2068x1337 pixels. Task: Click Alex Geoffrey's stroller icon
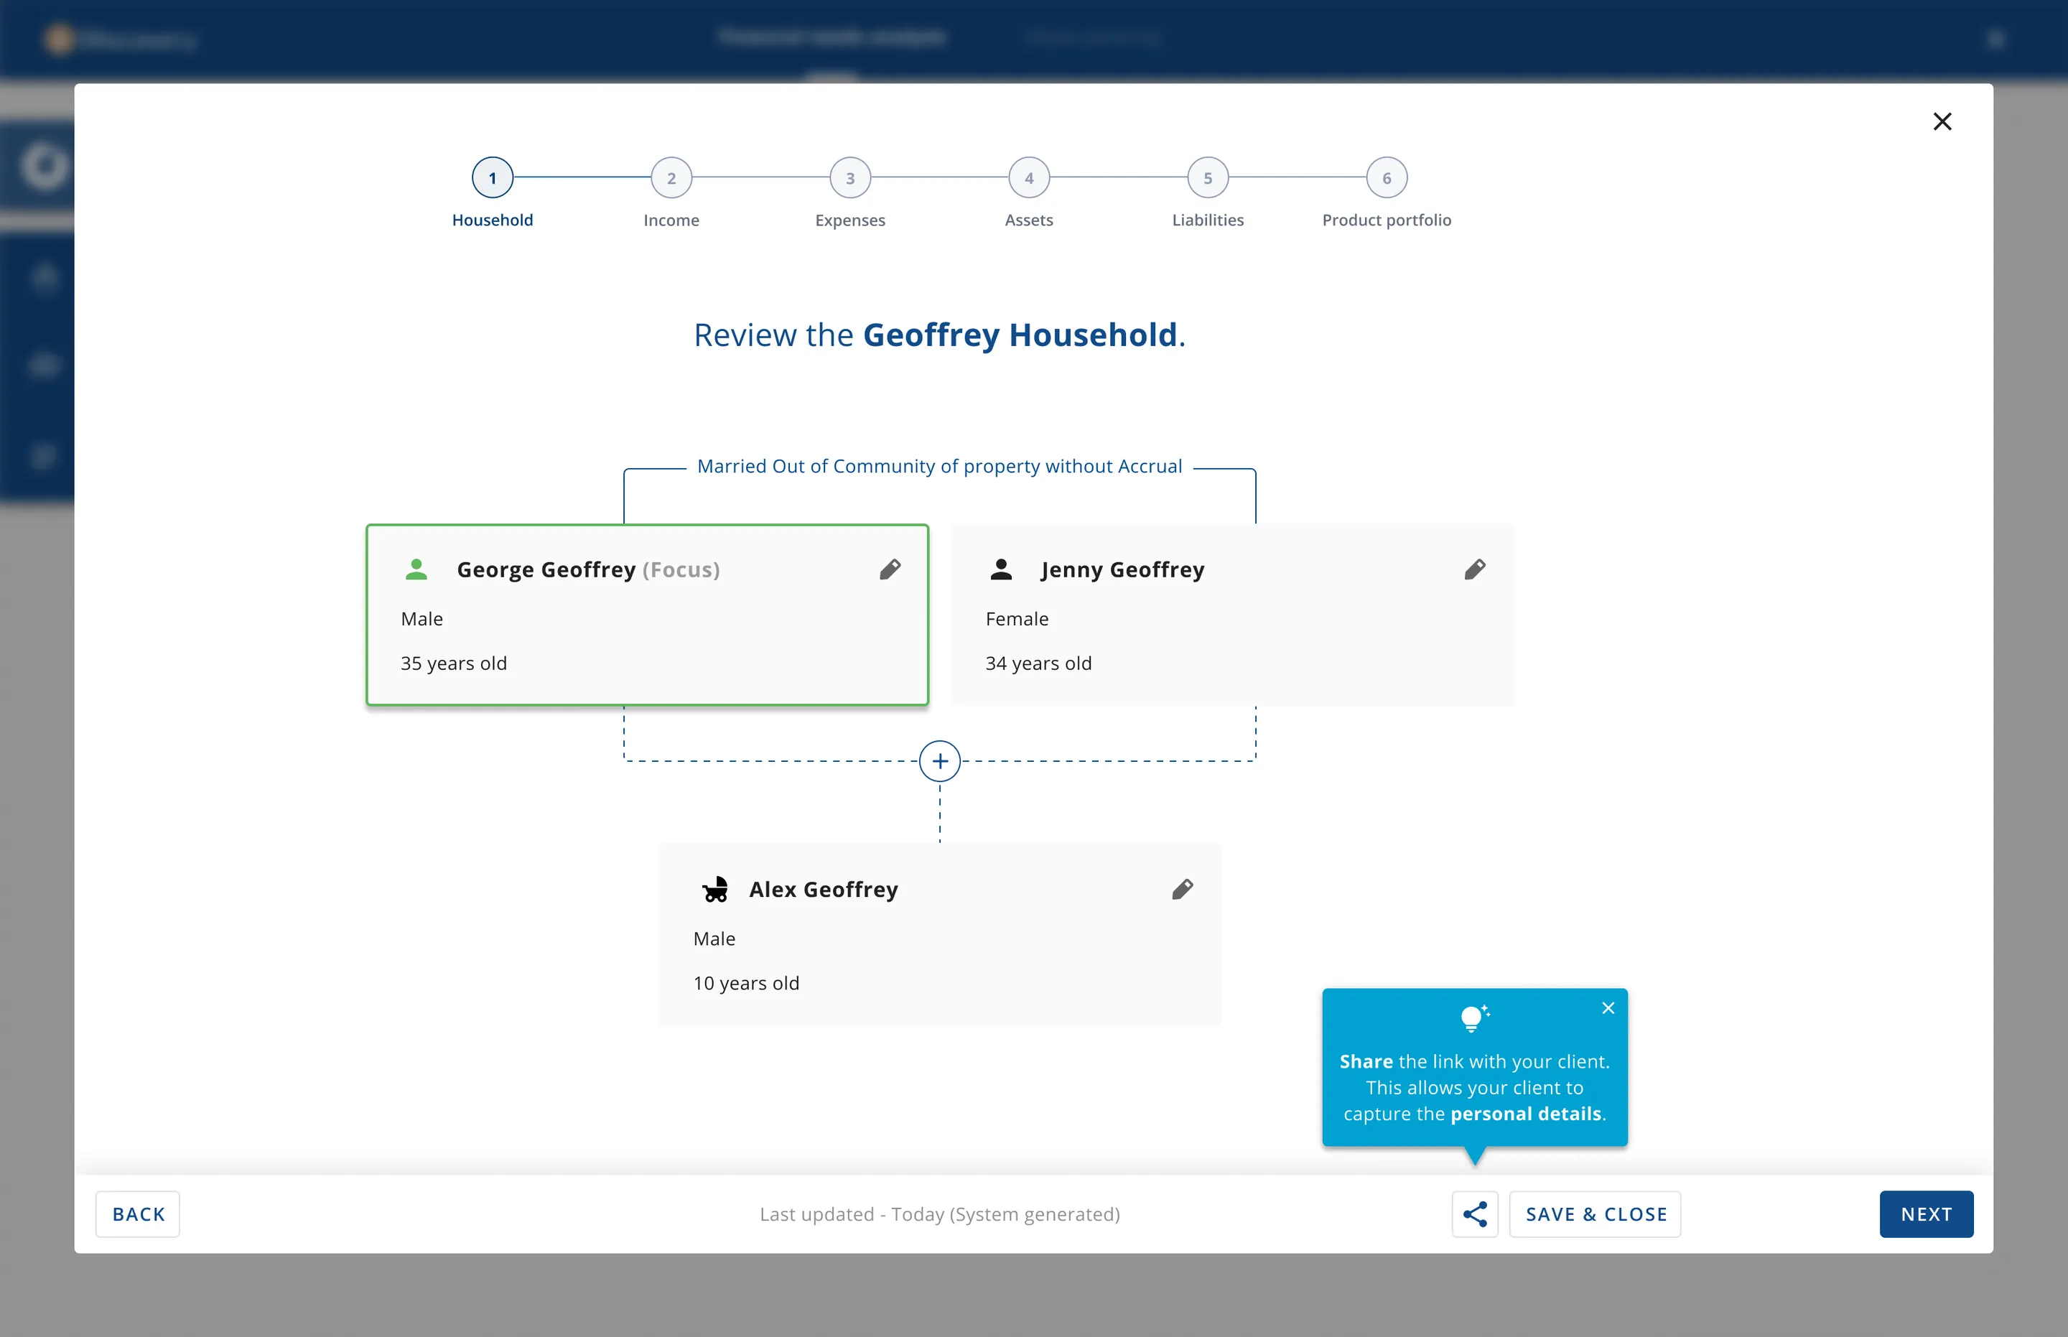715,889
